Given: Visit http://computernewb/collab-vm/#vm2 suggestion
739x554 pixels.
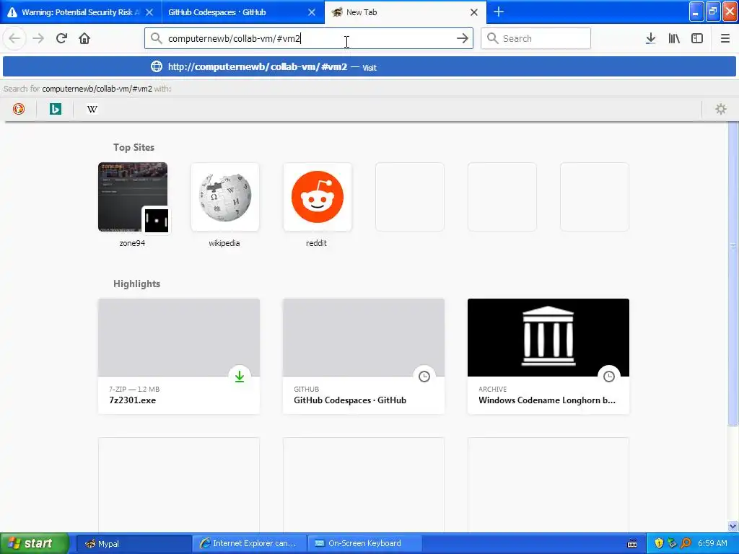Looking at the screenshot, I should (x=369, y=67).
